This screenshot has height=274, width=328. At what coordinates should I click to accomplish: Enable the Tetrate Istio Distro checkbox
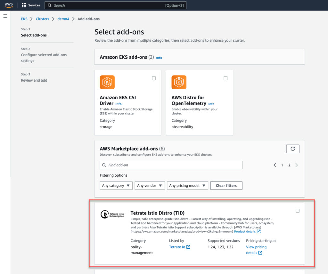click(298, 211)
